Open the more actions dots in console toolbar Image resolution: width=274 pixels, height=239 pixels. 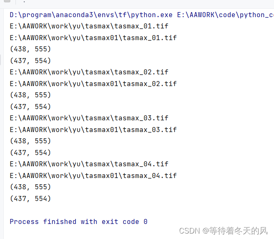(24, 2)
